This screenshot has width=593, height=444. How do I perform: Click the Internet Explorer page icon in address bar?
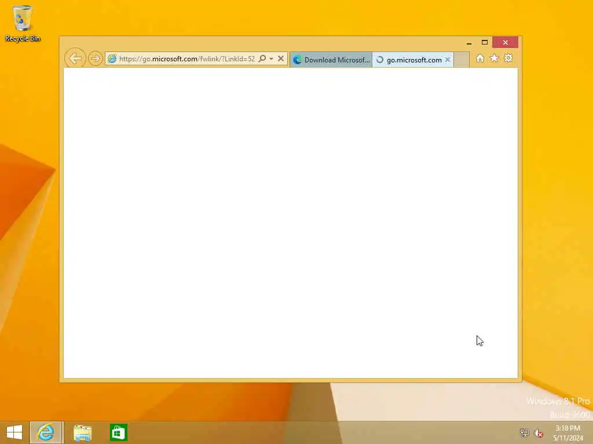[x=112, y=58]
